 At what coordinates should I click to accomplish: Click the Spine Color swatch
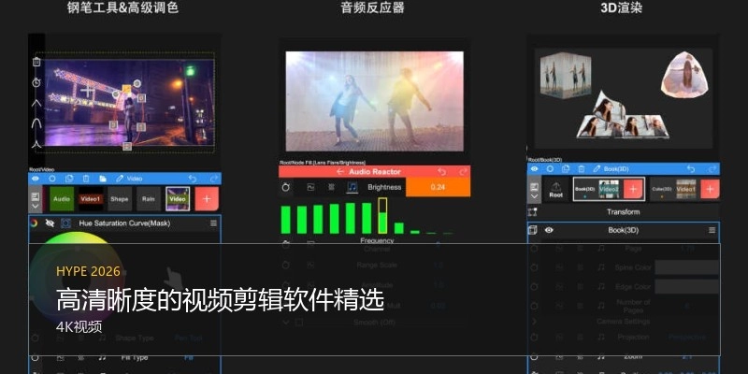687,267
